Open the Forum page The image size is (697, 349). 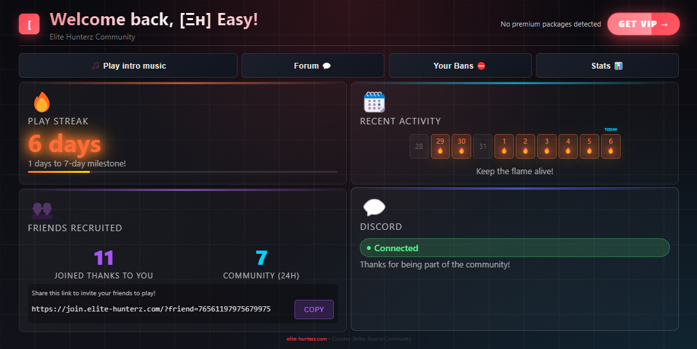coord(313,65)
